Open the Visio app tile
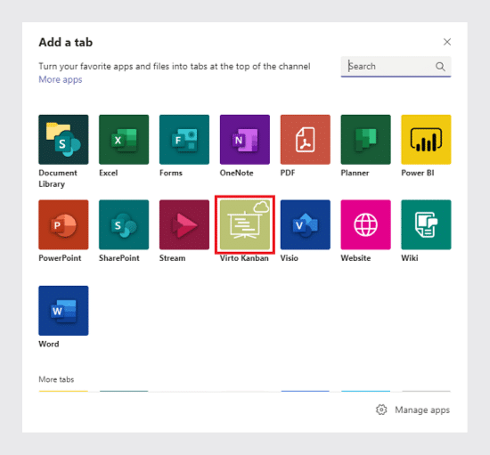 point(306,225)
